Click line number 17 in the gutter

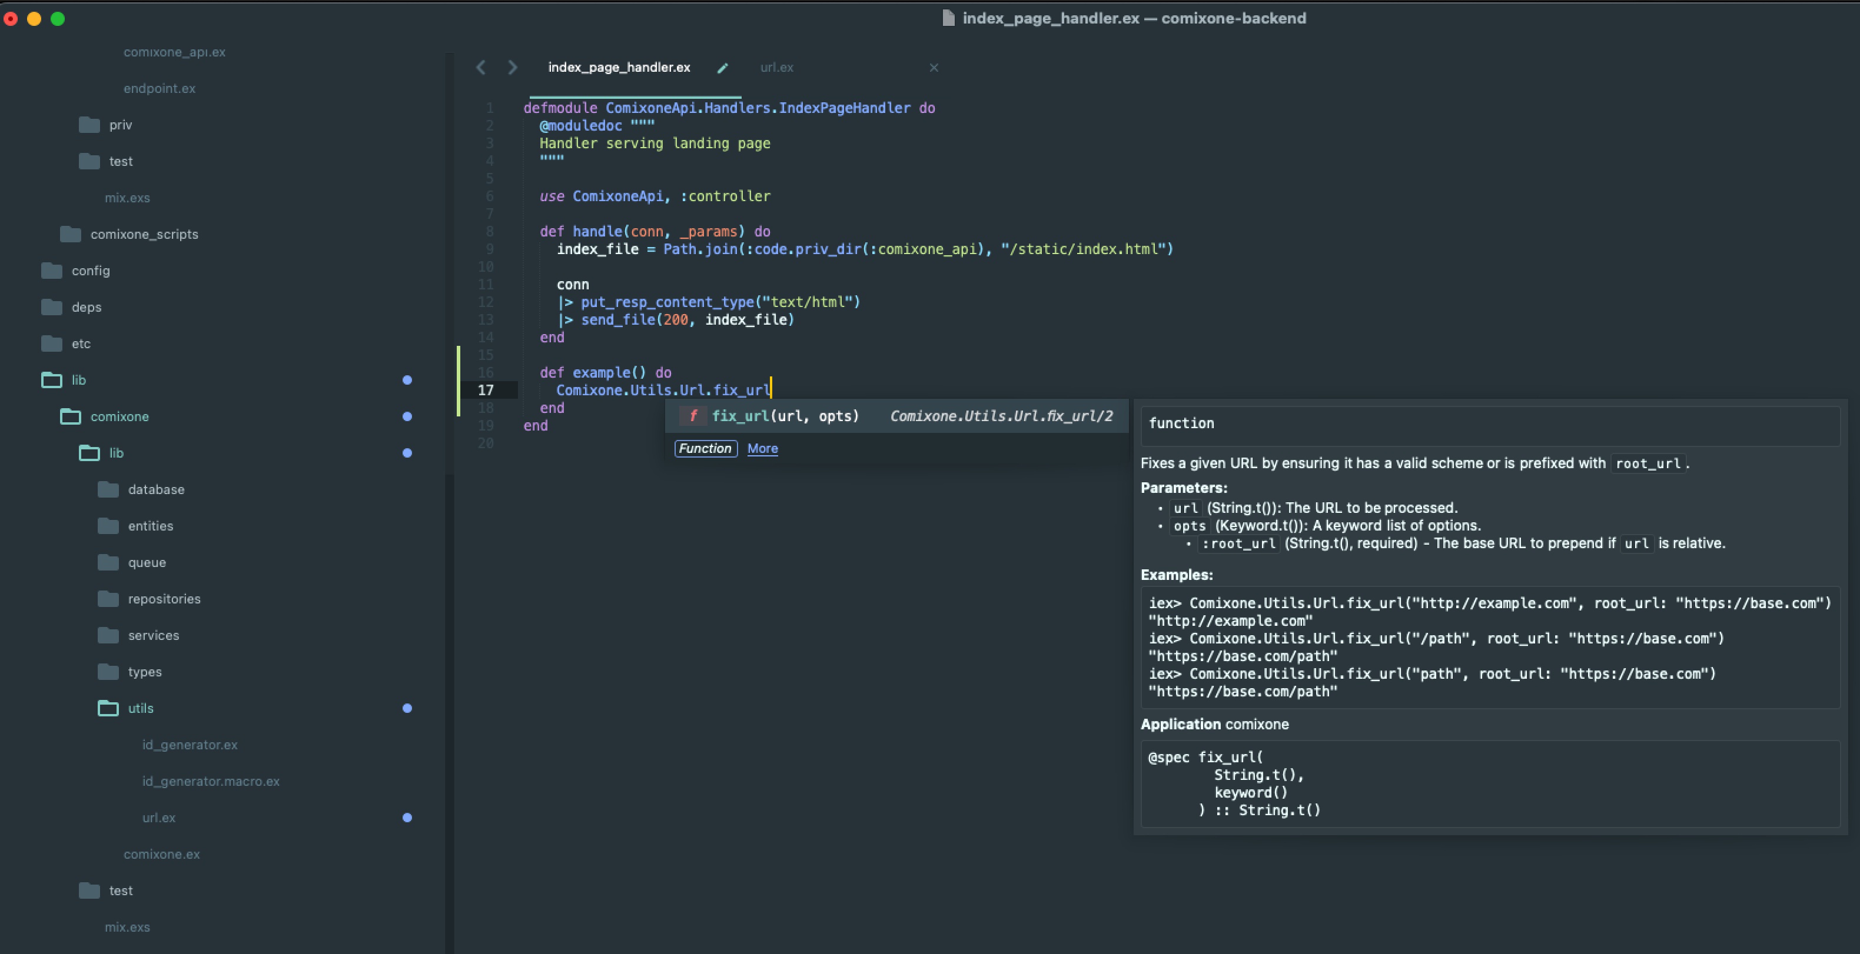[486, 390]
